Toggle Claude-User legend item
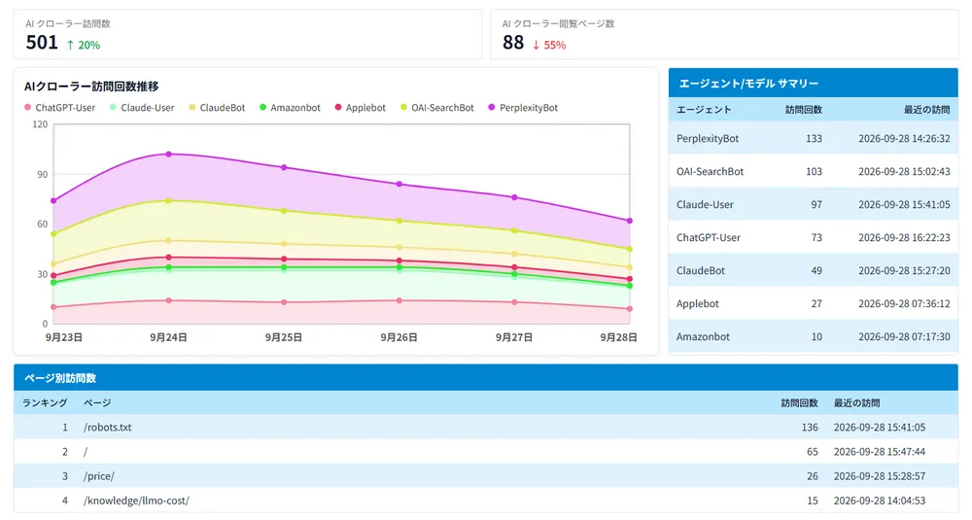Image resolution: width=972 pixels, height=520 pixels. click(x=141, y=108)
